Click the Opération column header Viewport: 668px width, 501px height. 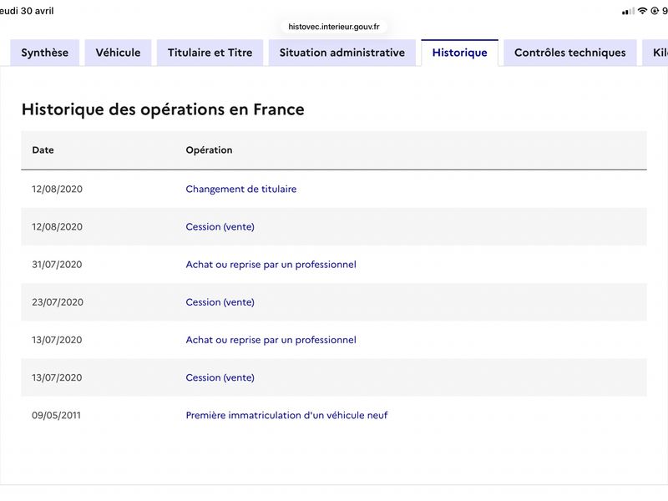click(x=210, y=150)
